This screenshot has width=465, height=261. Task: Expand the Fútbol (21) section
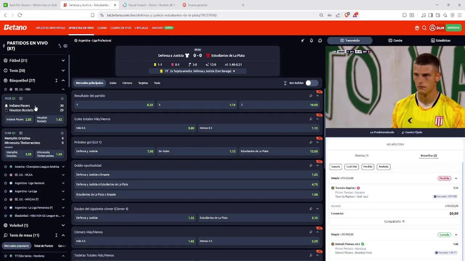click(63, 61)
